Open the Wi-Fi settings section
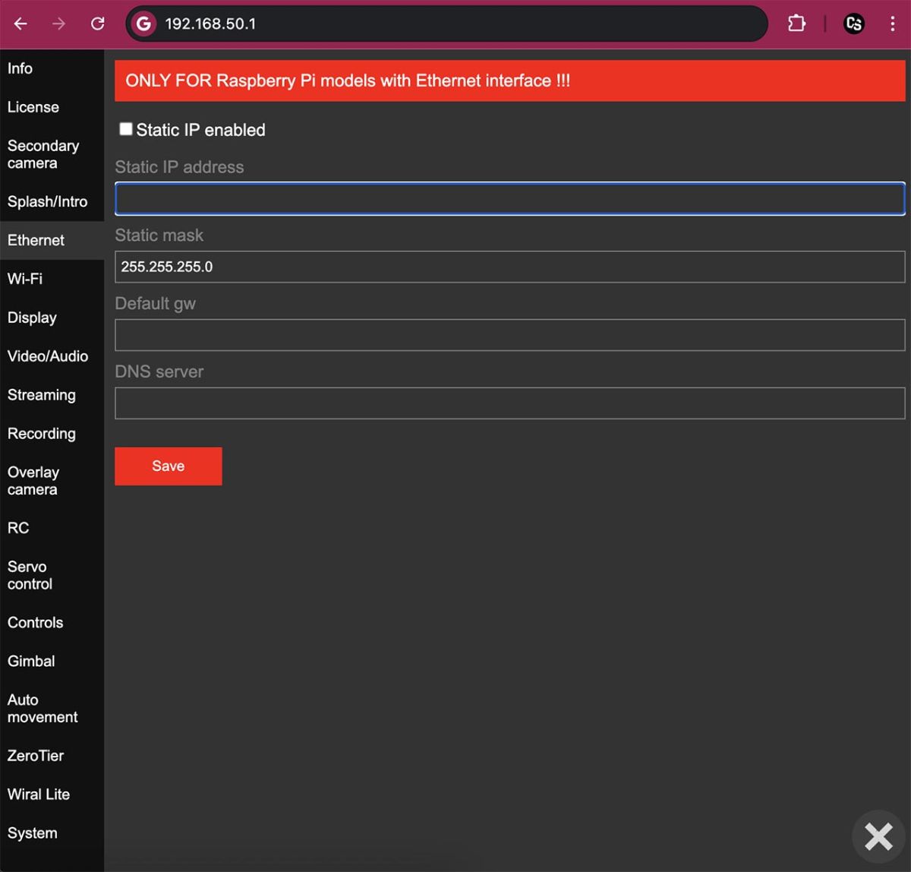 tap(24, 279)
